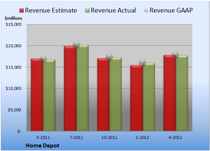Click the 4-2012 category label
The width and height of the screenshot is (210, 151).
click(x=175, y=137)
